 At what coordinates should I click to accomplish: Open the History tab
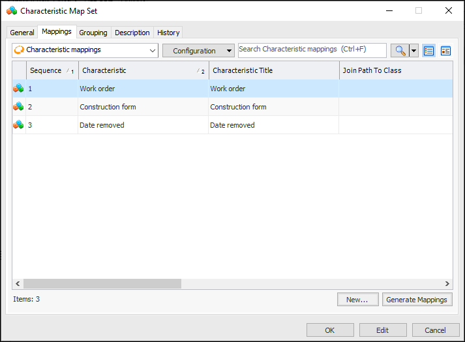168,33
